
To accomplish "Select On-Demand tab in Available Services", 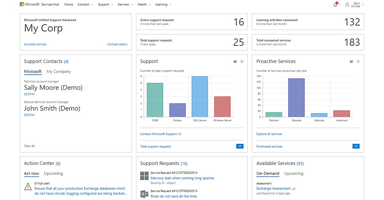I will coord(268,174).
